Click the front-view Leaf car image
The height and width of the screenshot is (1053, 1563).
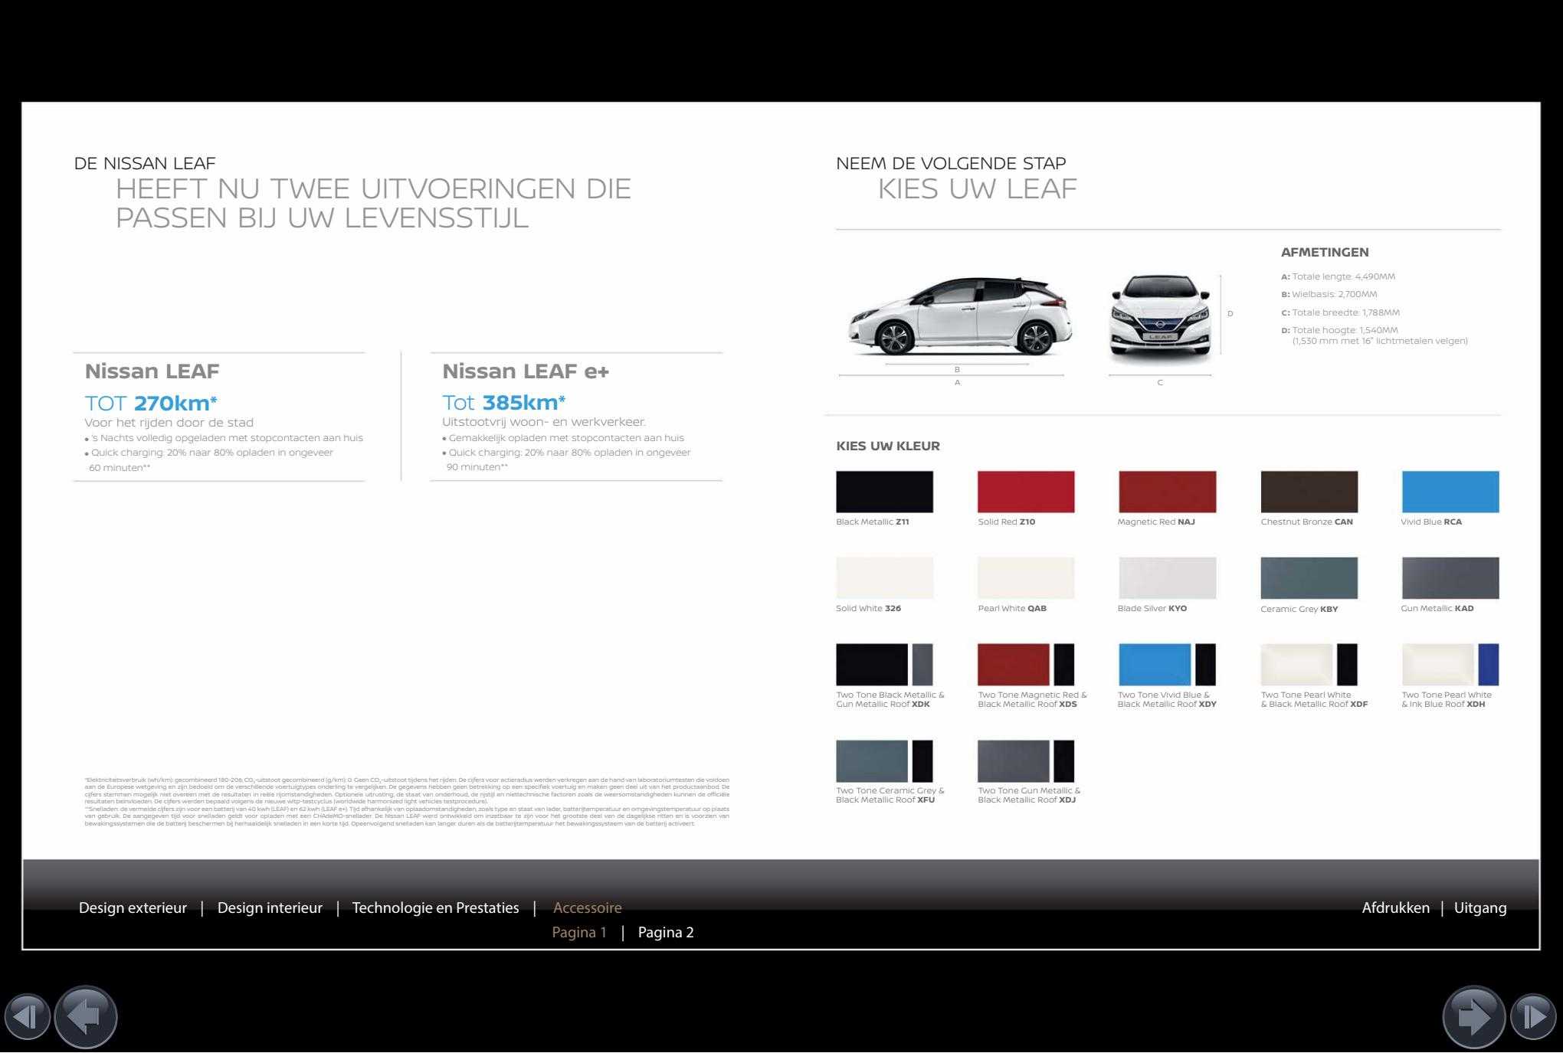[x=1160, y=318]
